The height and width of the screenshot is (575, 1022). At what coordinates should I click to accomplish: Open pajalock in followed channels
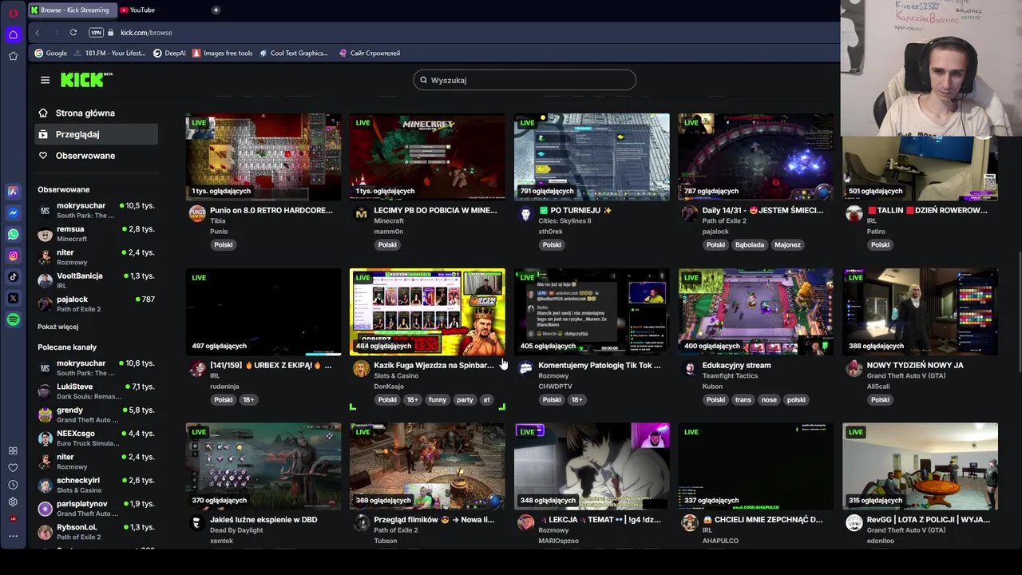(96, 303)
